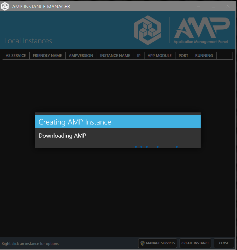Click the RUNNING column header

pos(204,56)
